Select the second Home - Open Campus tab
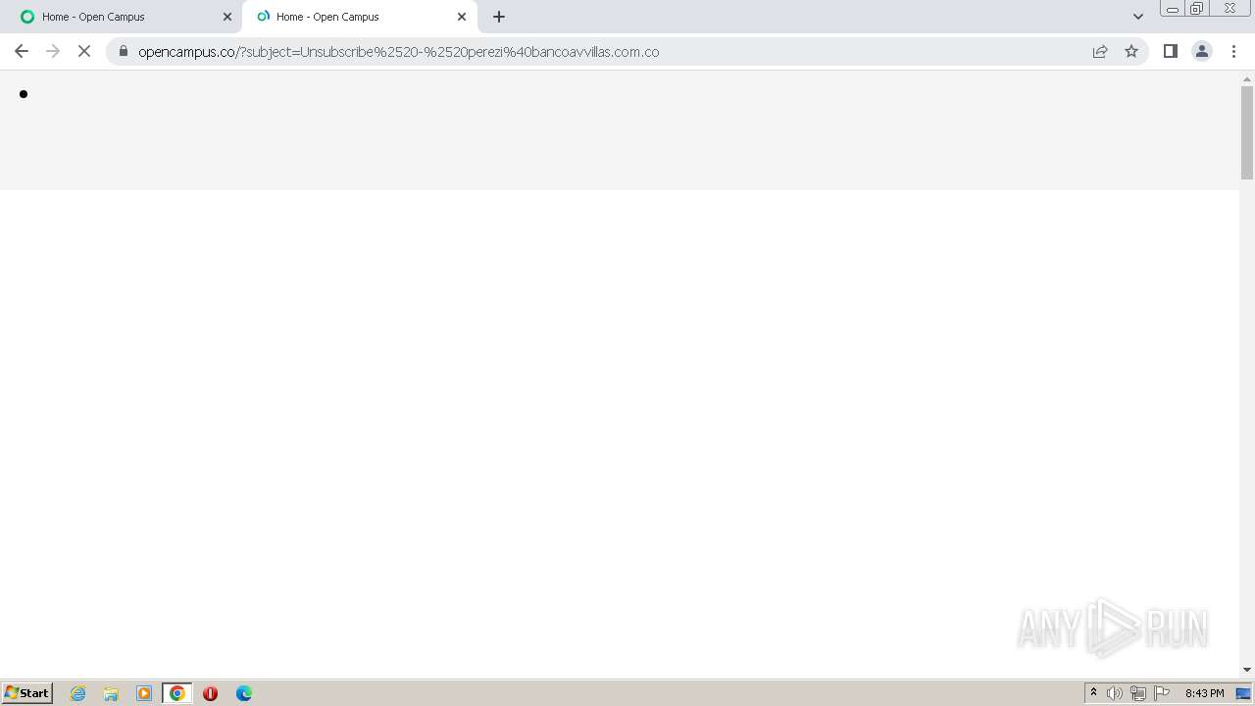Image resolution: width=1255 pixels, height=706 pixels. (359, 17)
